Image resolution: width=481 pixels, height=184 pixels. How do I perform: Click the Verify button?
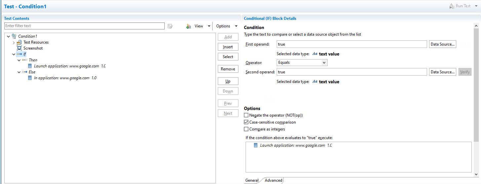[465, 72]
